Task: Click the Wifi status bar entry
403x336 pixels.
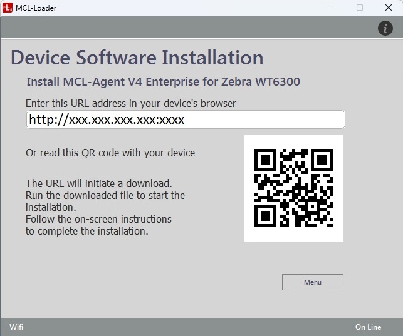Action: [16, 327]
